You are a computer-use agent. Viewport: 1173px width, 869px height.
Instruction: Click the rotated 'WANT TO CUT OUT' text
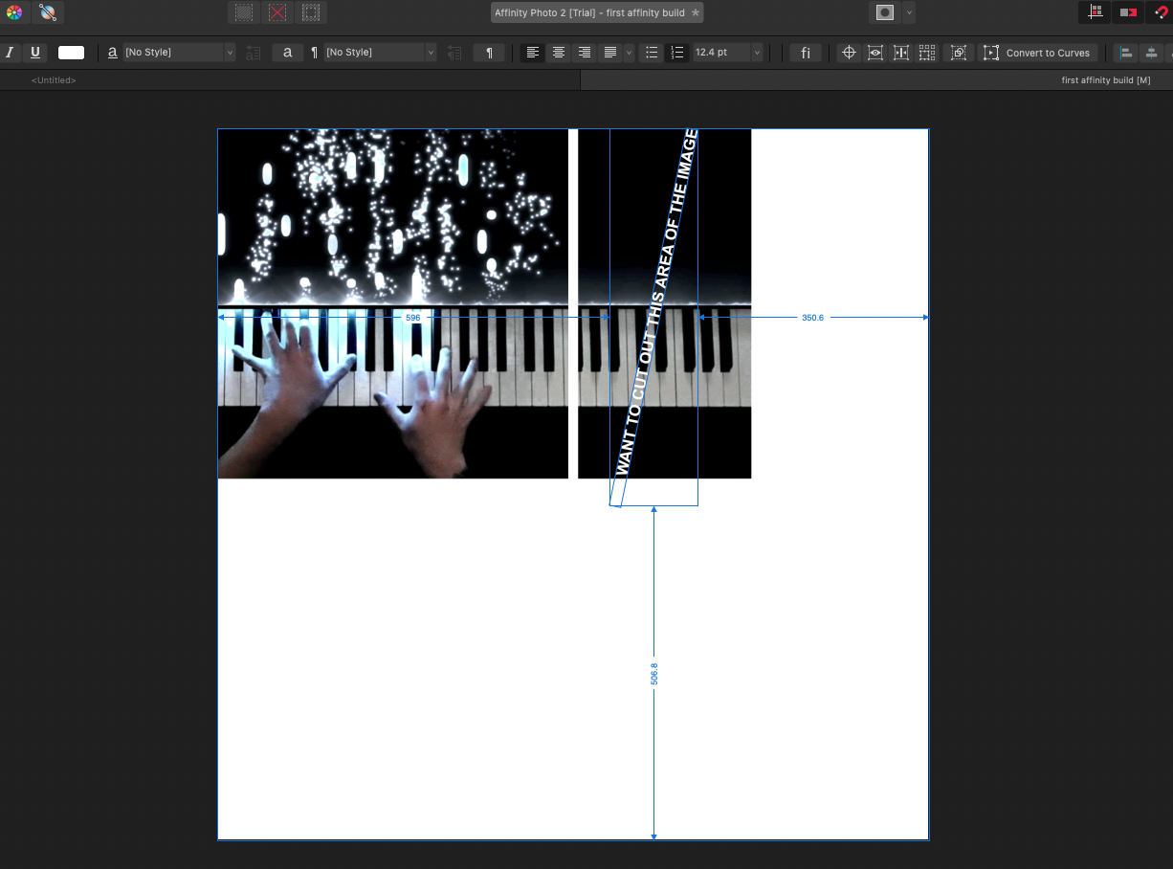coord(656,304)
